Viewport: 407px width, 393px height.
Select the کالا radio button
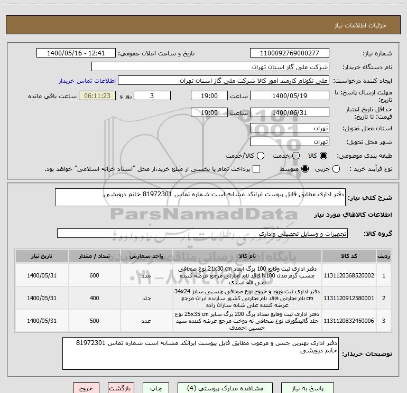click(x=323, y=156)
